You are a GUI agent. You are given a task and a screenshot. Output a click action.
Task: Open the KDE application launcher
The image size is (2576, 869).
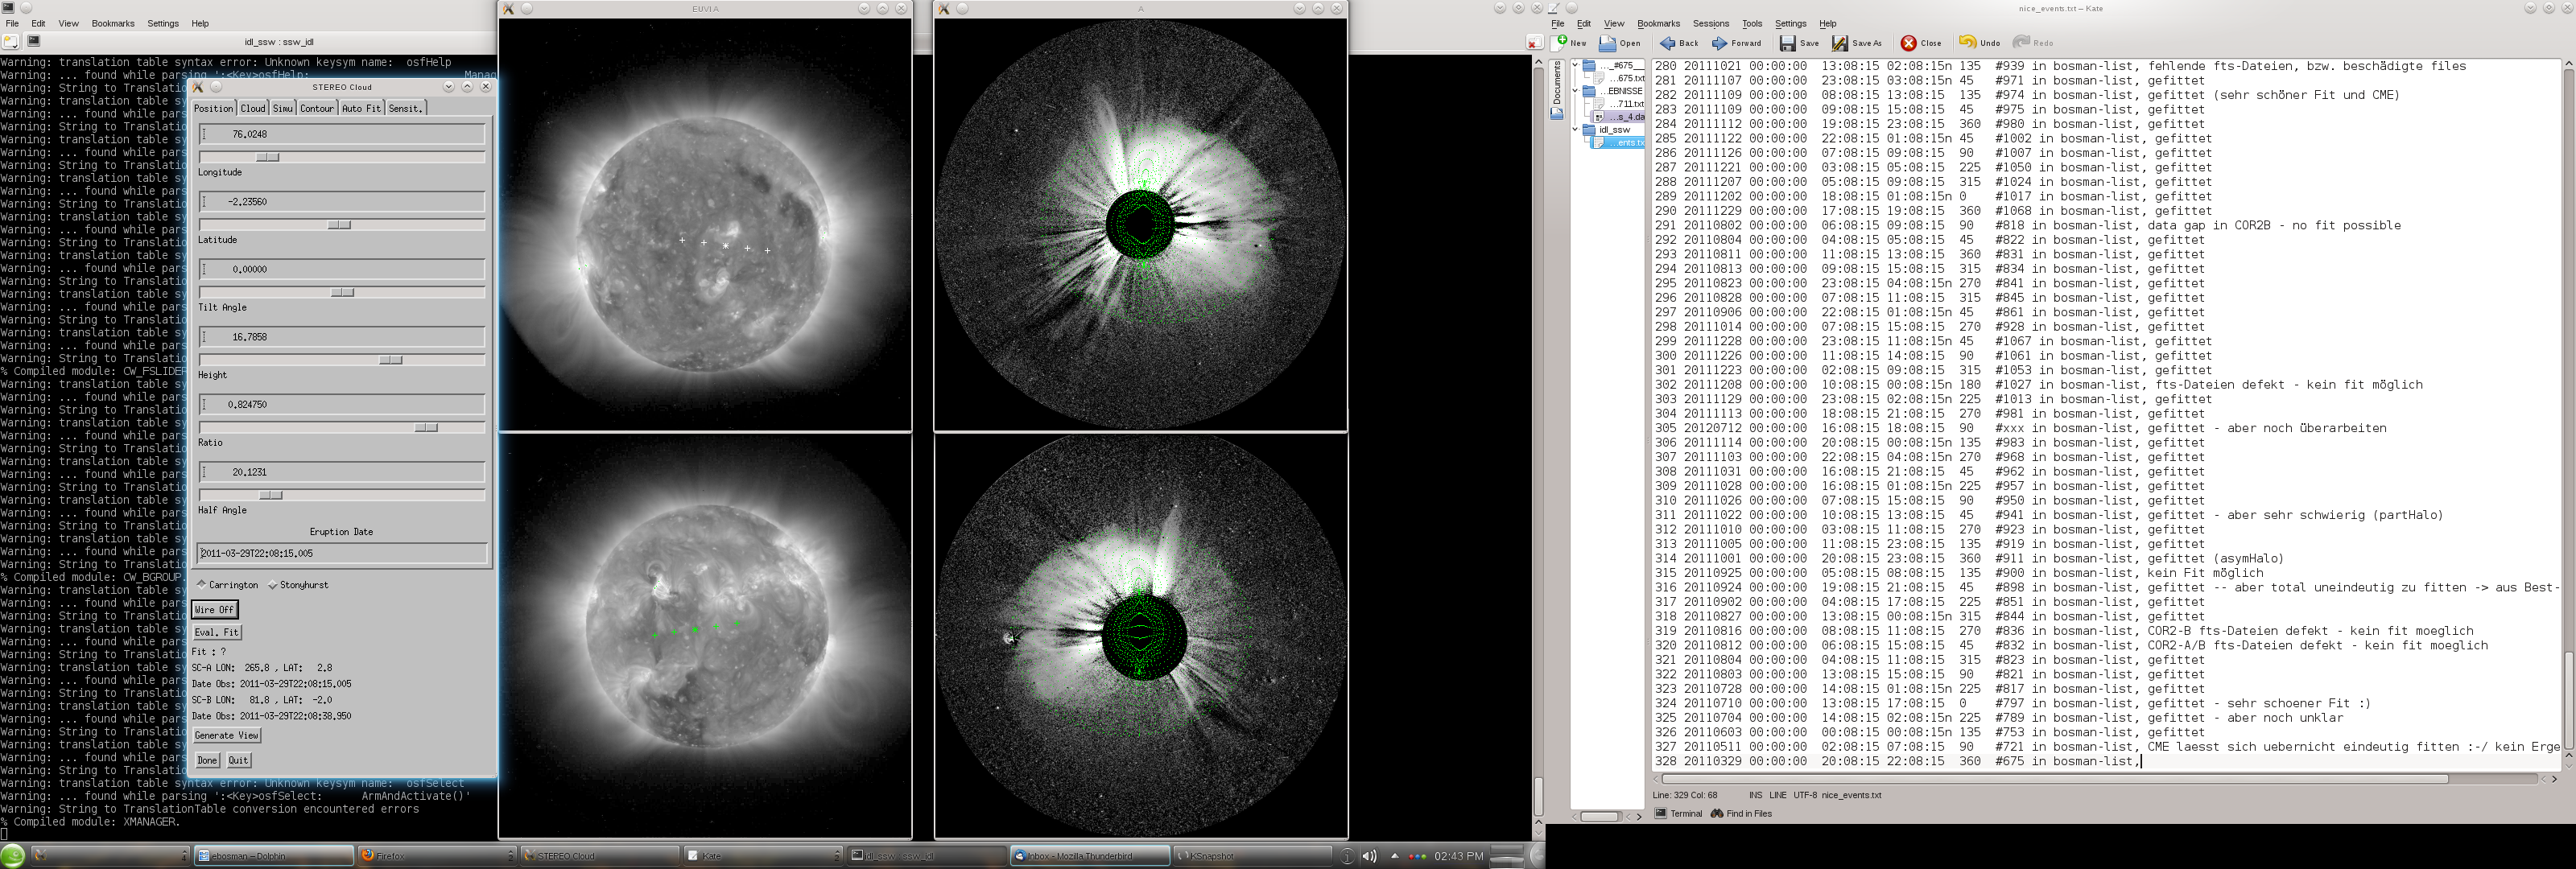(13, 856)
